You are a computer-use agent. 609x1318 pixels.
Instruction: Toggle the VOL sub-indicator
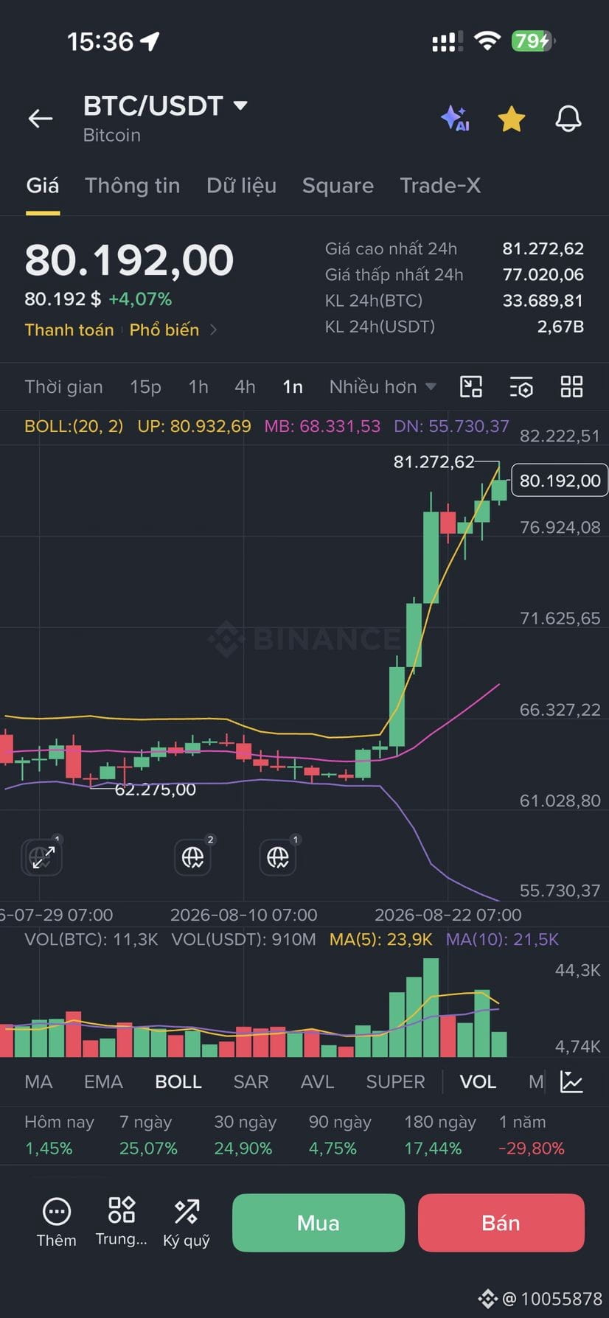(x=478, y=1081)
